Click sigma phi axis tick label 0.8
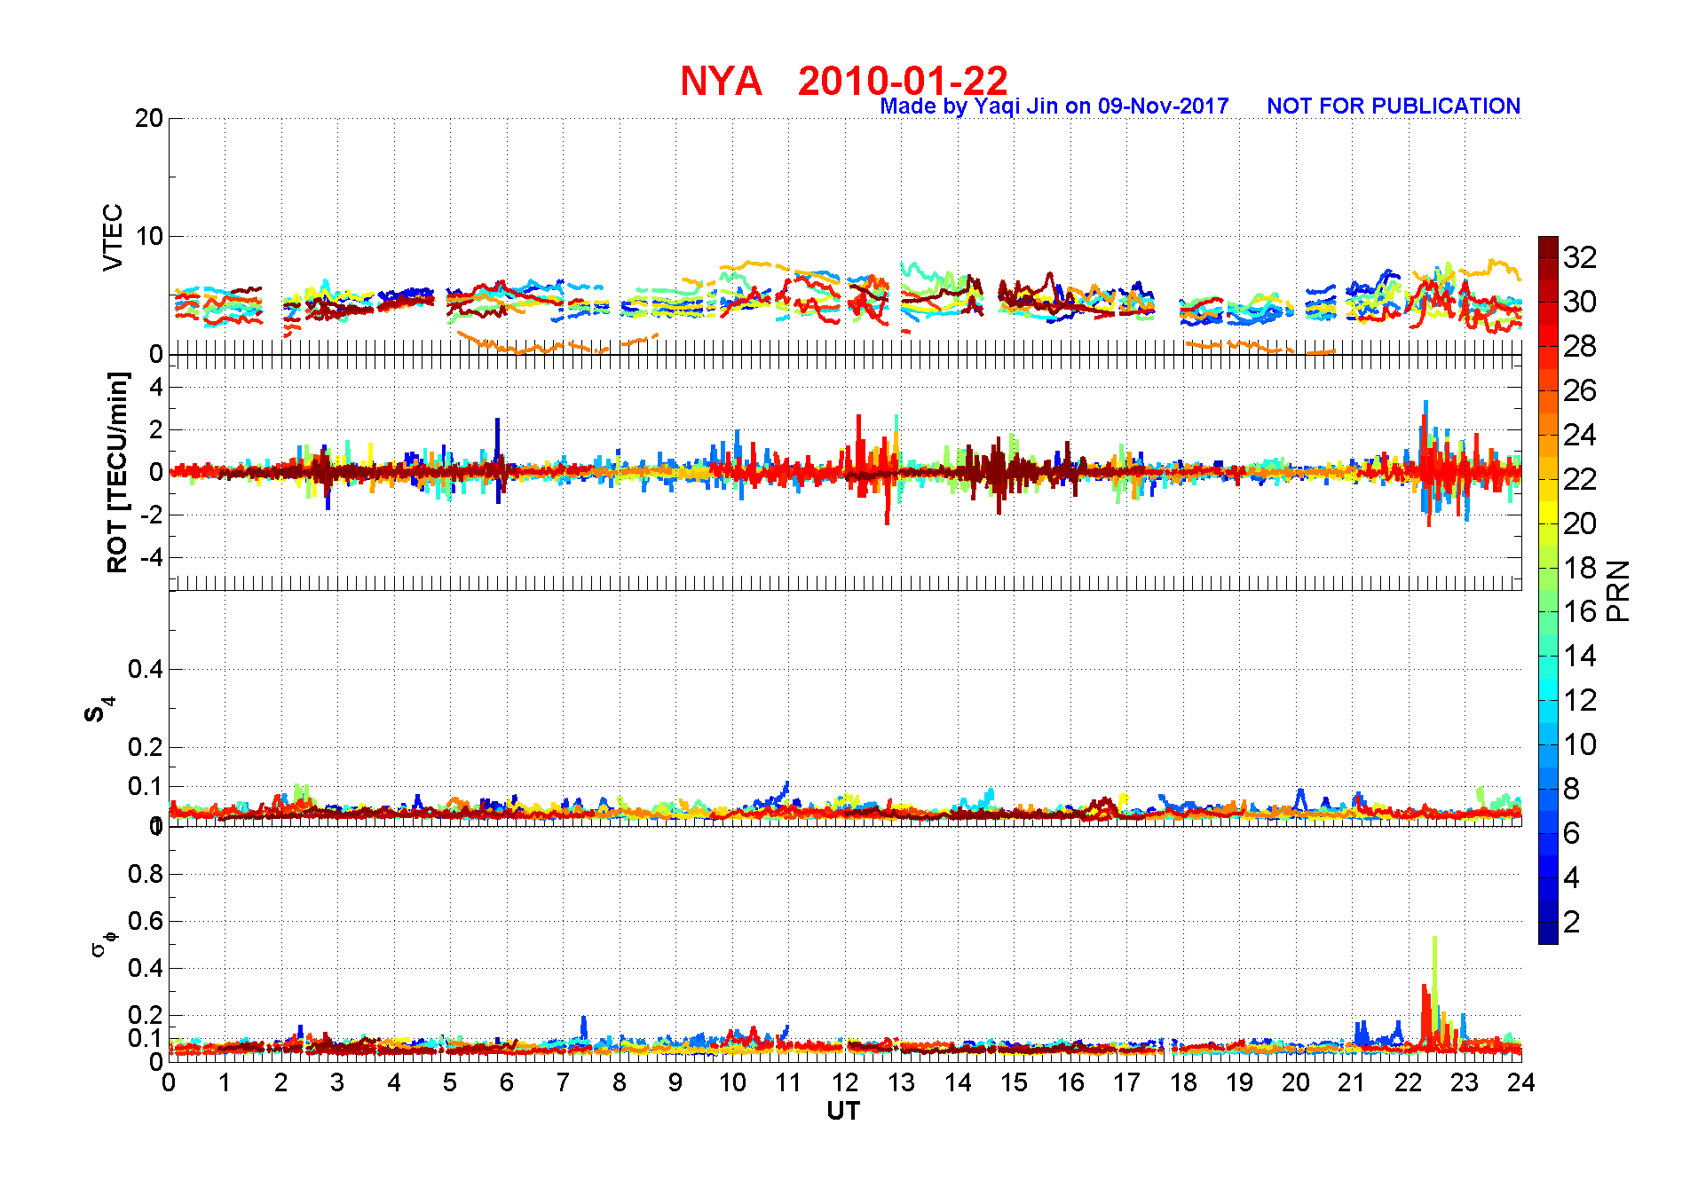The height and width of the screenshot is (1180, 1690). click(x=146, y=874)
